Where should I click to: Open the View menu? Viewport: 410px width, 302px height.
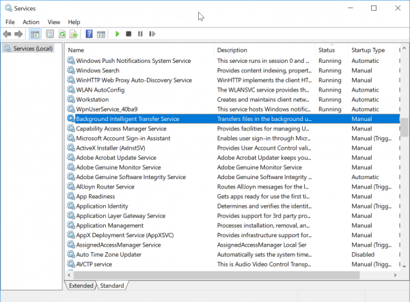tap(54, 22)
